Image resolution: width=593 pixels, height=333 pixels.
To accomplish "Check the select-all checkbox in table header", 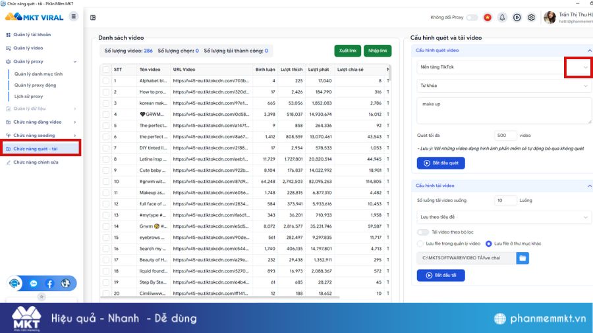I will pos(106,70).
